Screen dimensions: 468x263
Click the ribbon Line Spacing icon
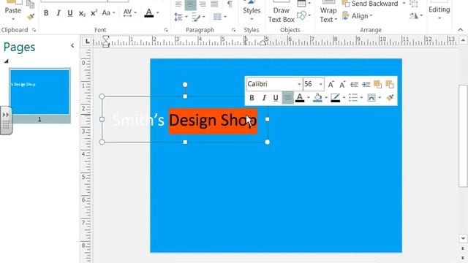point(178,17)
